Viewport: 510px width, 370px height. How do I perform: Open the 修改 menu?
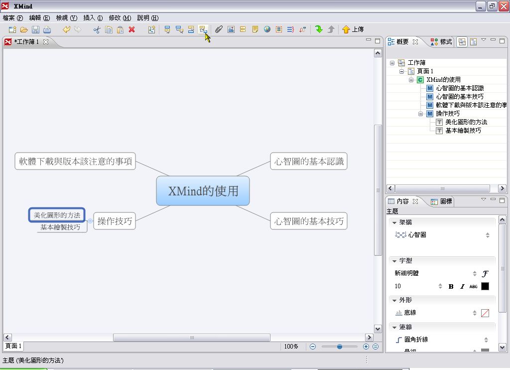(120, 18)
